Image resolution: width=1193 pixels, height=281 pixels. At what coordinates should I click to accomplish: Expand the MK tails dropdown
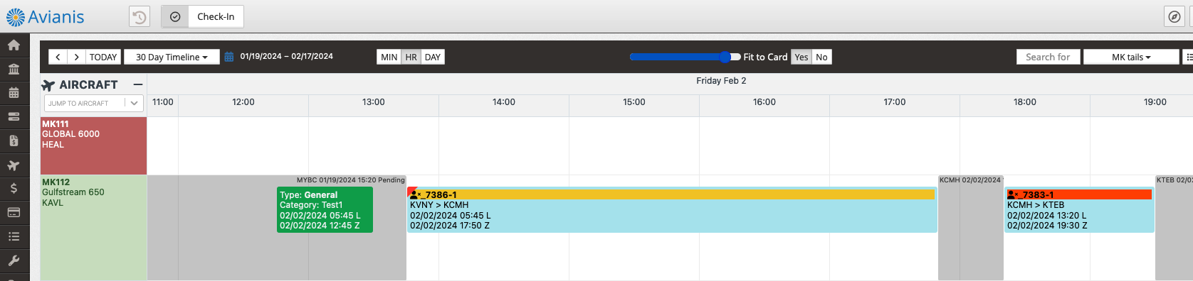[1131, 57]
